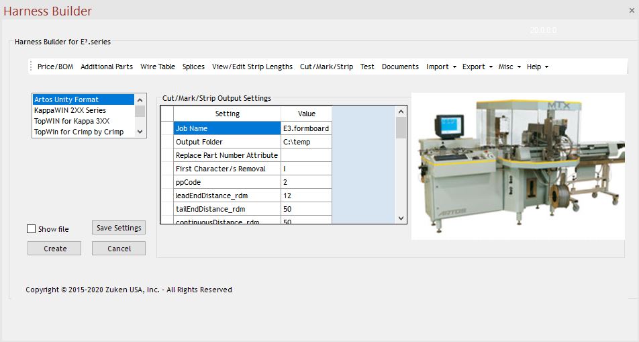Click the Save Settings button
Image resolution: width=639 pixels, height=342 pixels.
coord(119,228)
